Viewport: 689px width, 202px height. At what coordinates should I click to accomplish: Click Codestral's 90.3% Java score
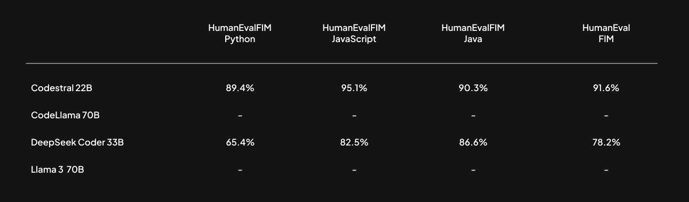[x=473, y=88]
